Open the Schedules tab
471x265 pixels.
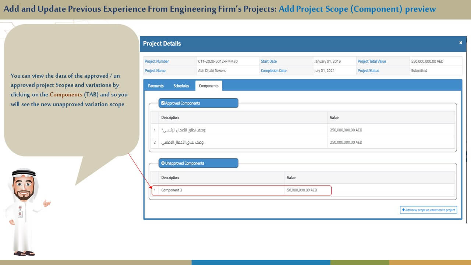click(181, 86)
